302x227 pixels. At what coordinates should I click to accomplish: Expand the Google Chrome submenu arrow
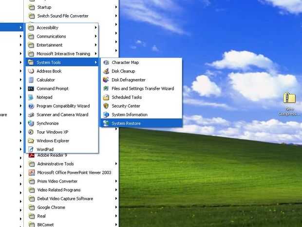point(116,207)
